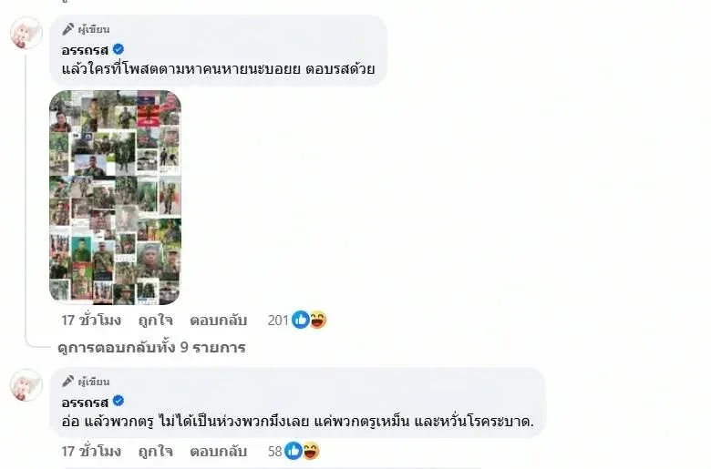The image size is (711, 469).
Task: Open the soldier photo collage image
Action: (115, 198)
